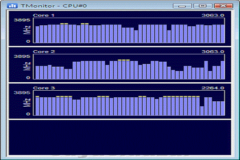Click the 'TMonitor - CPU#0' title text
The width and height of the screenshot is (240, 160).
(x=54, y=6)
